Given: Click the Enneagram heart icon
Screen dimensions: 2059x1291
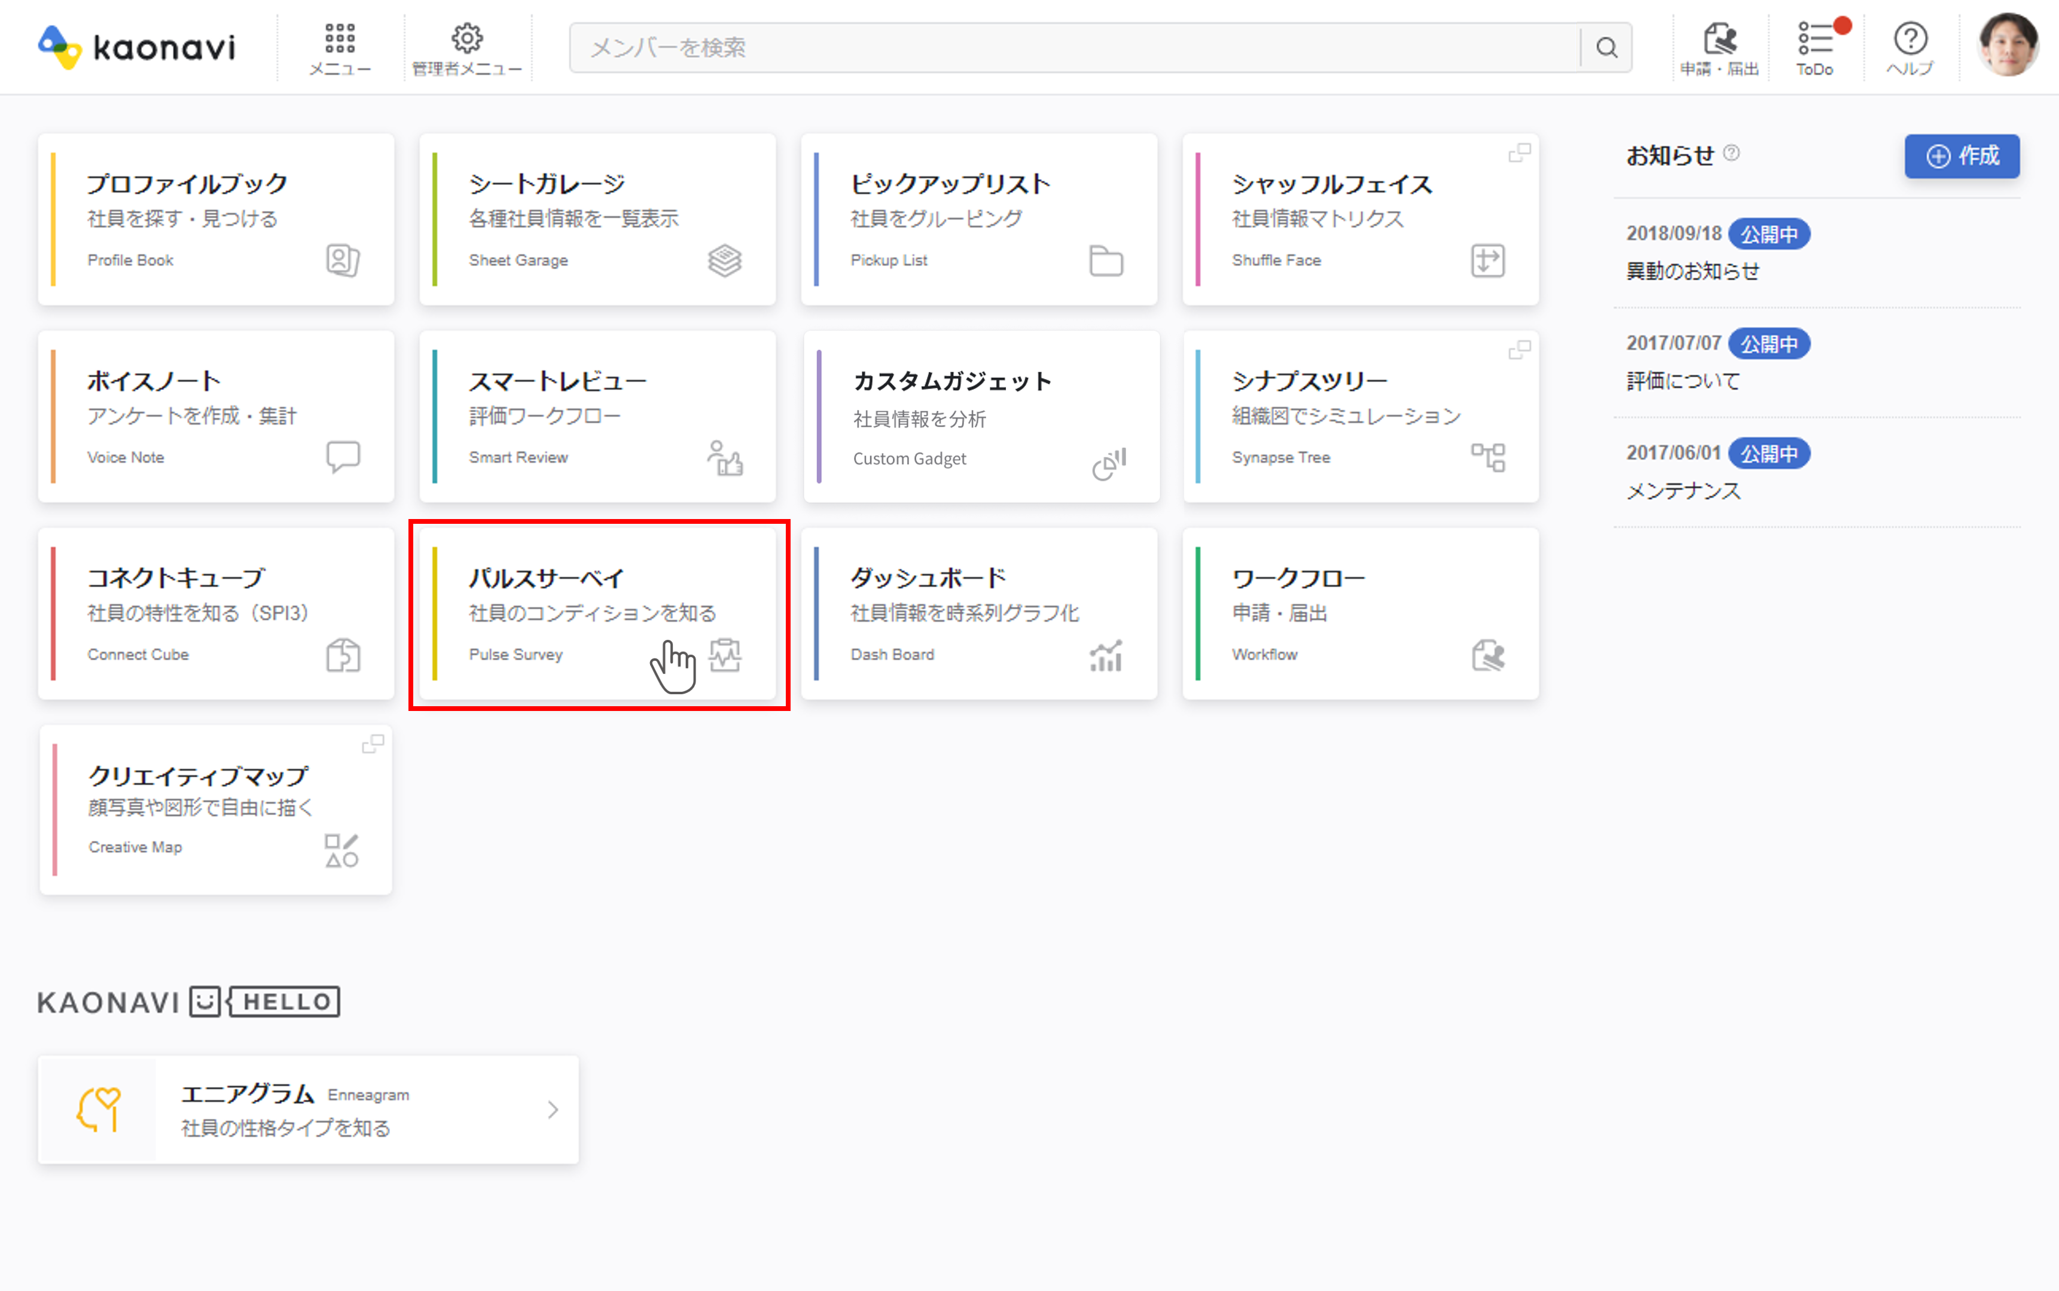Looking at the screenshot, I should click(98, 1109).
